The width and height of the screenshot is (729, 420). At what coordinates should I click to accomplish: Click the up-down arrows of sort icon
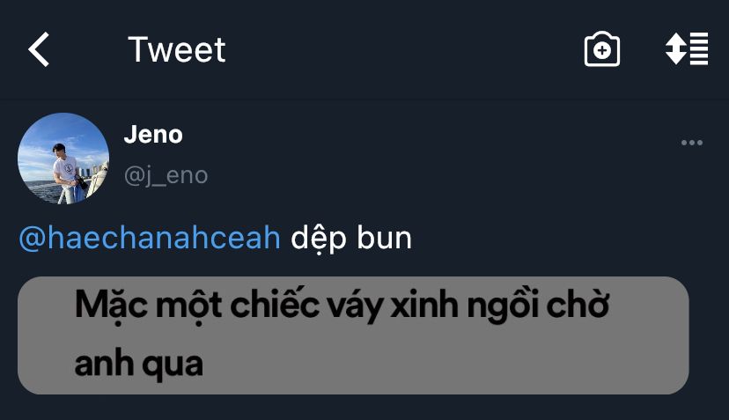click(x=676, y=48)
